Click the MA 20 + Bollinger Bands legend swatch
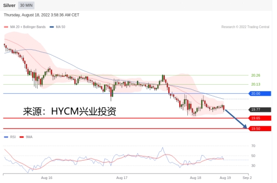 (6, 27)
